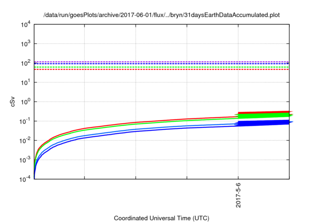Click the red dashed threshold line
This screenshot has height=223, width=319.
[x=161, y=70]
